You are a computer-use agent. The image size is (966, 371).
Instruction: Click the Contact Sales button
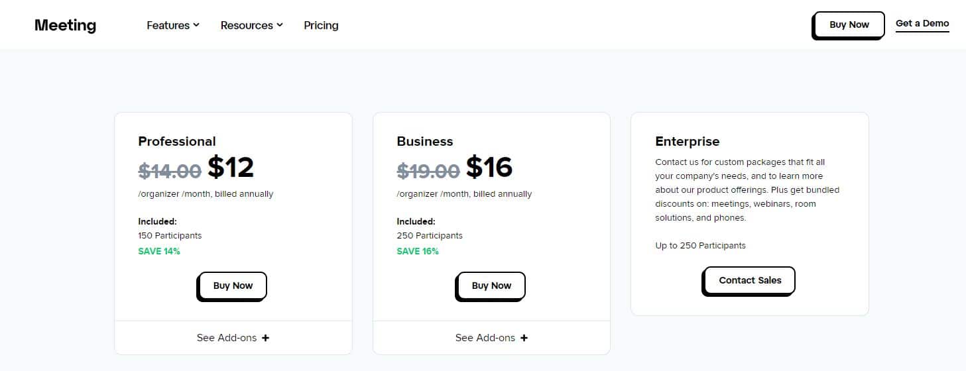(750, 280)
